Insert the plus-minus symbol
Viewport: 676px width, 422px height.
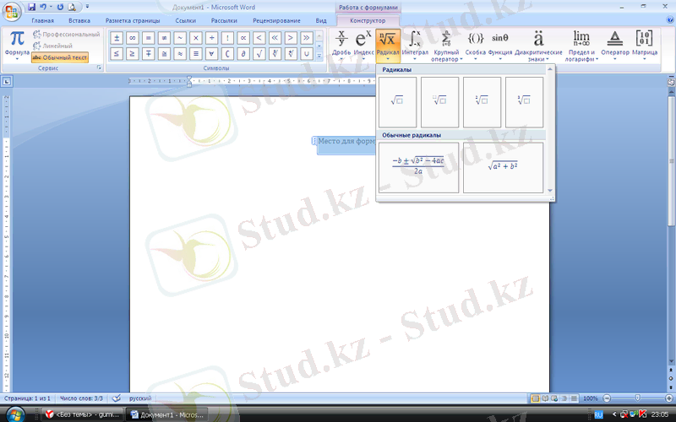click(117, 38)
